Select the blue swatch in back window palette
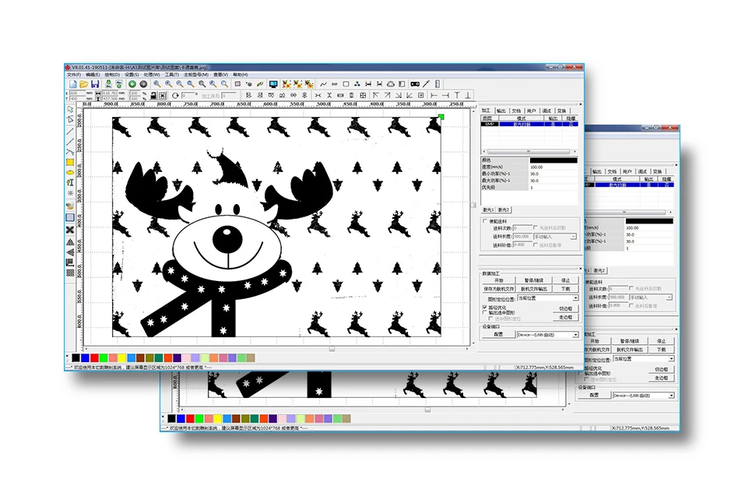The width and height of the screenshot is (745, 496). click(181, 419)
